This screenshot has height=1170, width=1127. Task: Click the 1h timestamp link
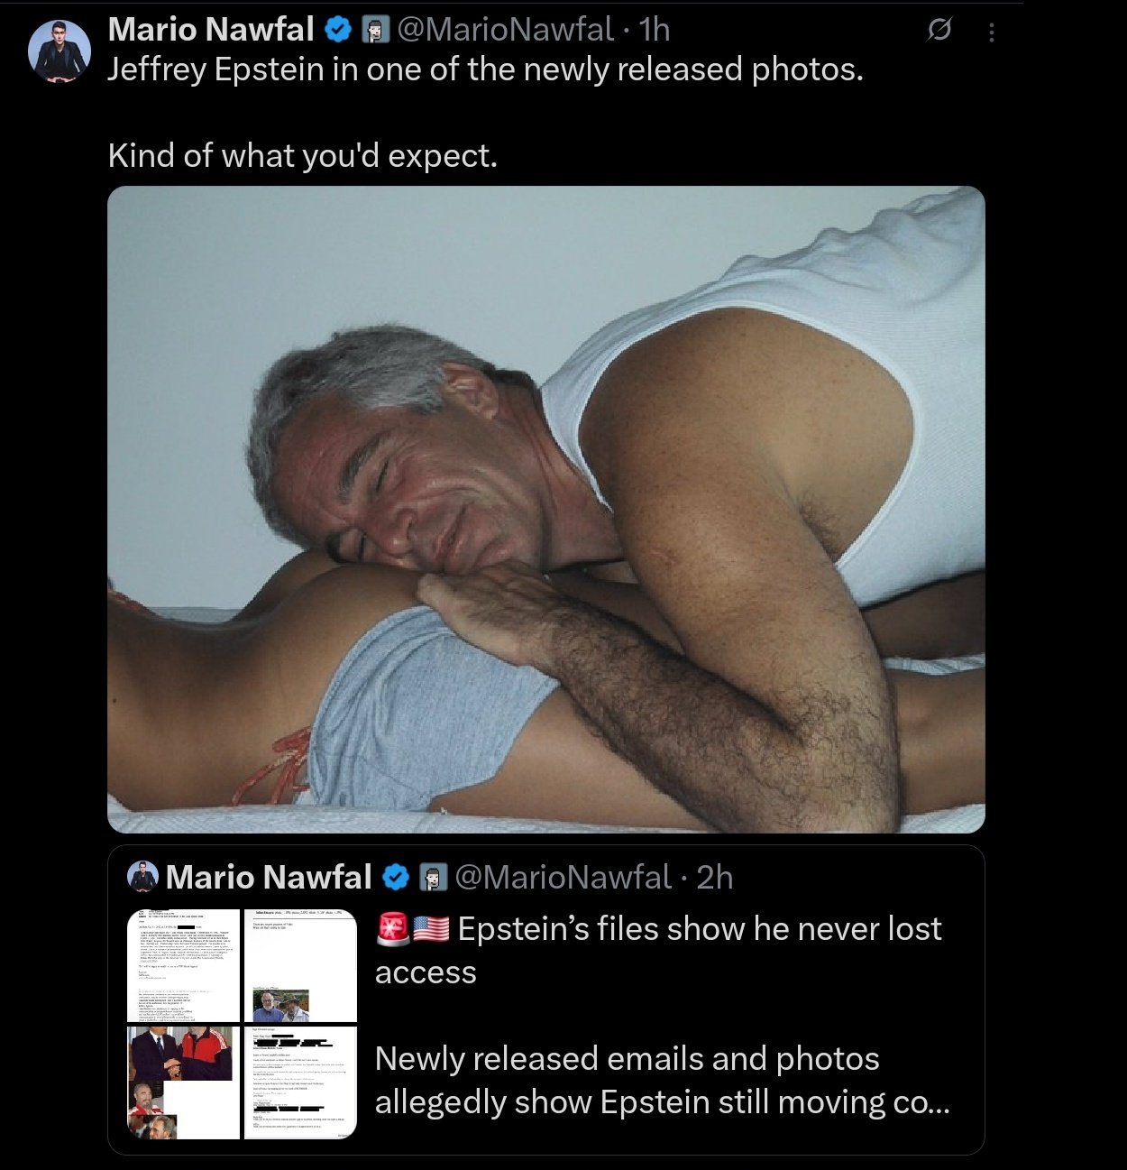pyautogui.click(x=655, y=30)
